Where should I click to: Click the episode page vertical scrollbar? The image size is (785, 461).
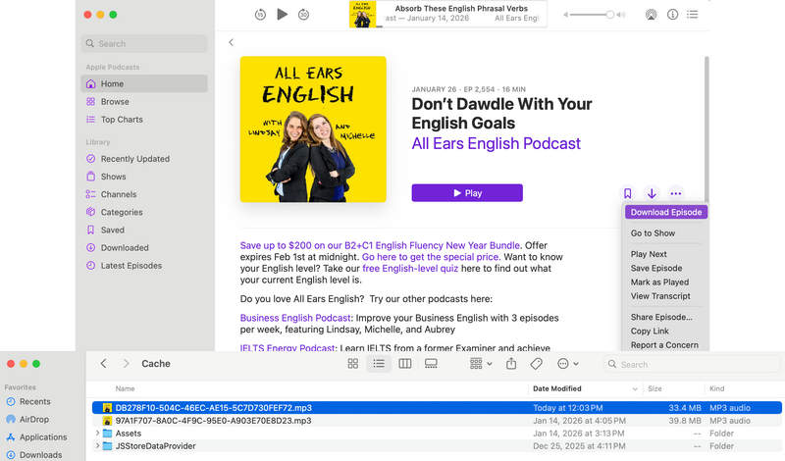point(706,129)
